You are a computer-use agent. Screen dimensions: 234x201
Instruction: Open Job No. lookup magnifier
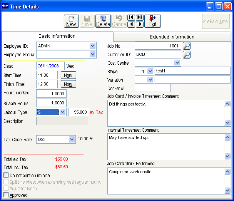187,46
